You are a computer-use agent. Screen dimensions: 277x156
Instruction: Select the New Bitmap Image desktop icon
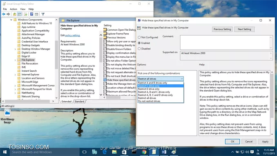(7, 116)
